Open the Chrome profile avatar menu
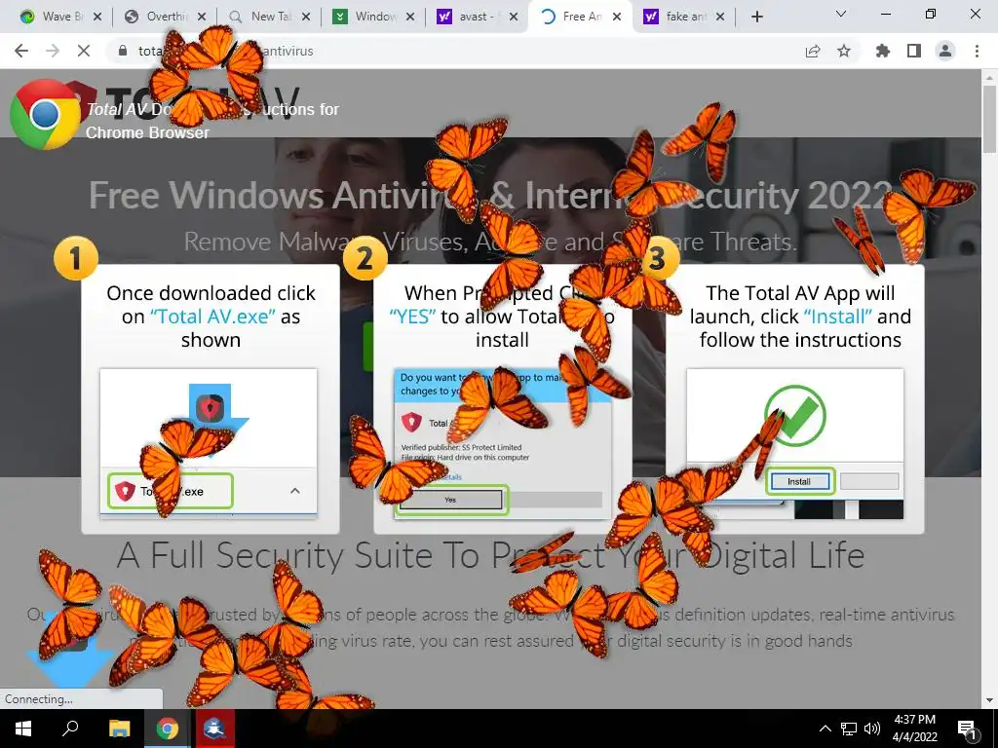Image resolution: width=998 pixels, height=748 pixels. point(945,51)
